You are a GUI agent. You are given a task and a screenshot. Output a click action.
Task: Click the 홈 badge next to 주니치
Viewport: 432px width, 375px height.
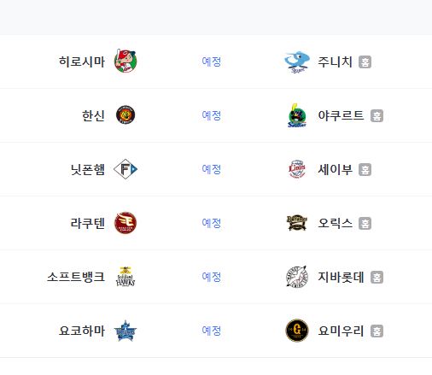click(365, 62)
